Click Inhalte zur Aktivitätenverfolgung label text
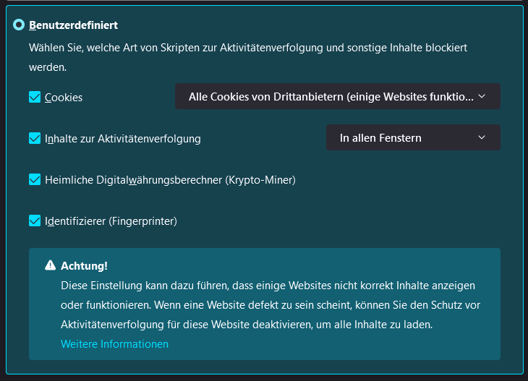The image size is (528, 381). (x=122, y=138)
